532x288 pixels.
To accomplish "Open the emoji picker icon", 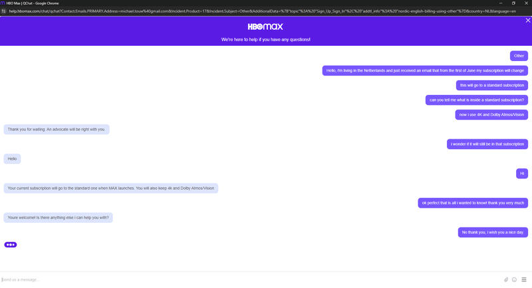I will pyautogui.click(x=514, y=279).
